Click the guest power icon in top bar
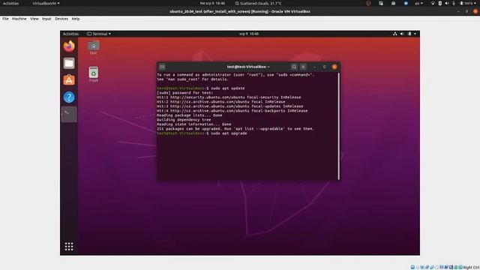Screen dimensions: 480x270 click(x=409, y=34)
